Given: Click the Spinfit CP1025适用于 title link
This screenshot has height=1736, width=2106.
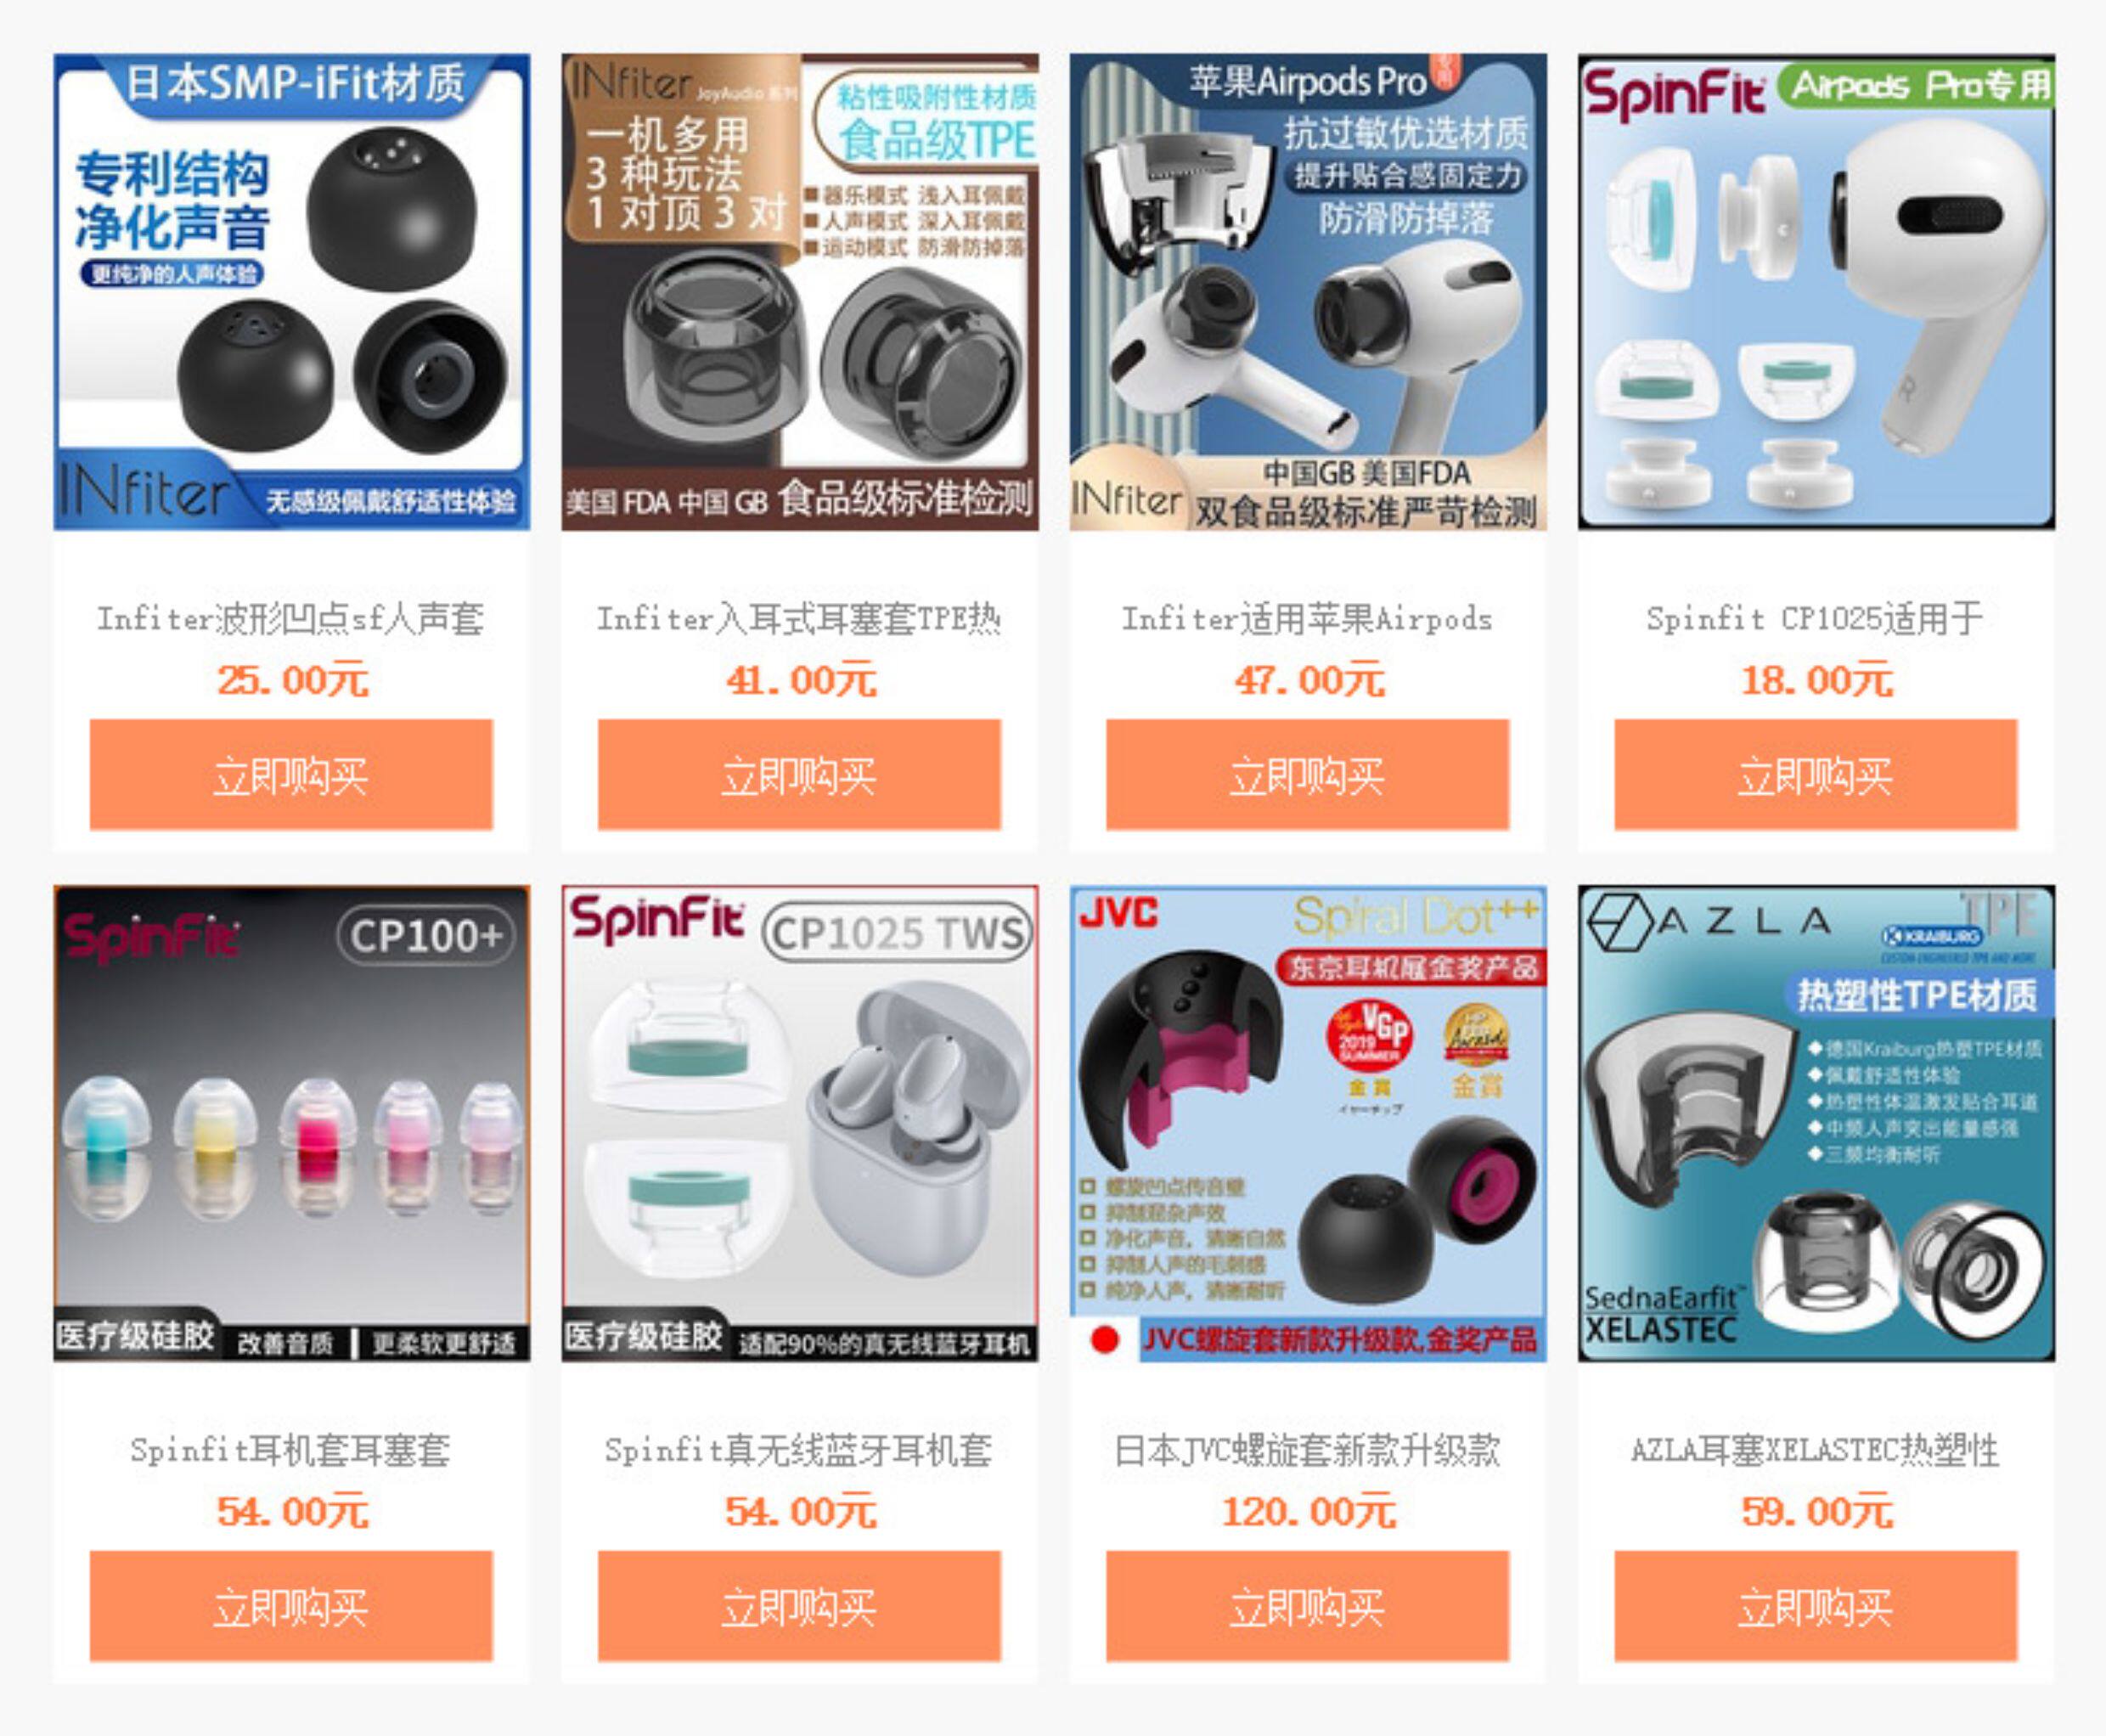Looking at the screenshot, I should tap(1815, 619).
